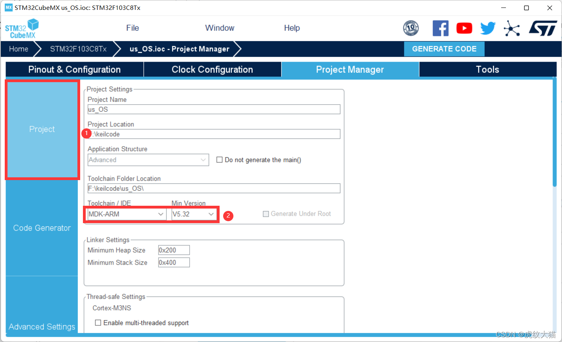Toggle Do not generate the main() checkbox
Viewport: 562px width, 342px height.
point(220,160)
